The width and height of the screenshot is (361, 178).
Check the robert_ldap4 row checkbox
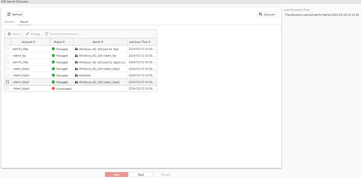click(8, 75)
